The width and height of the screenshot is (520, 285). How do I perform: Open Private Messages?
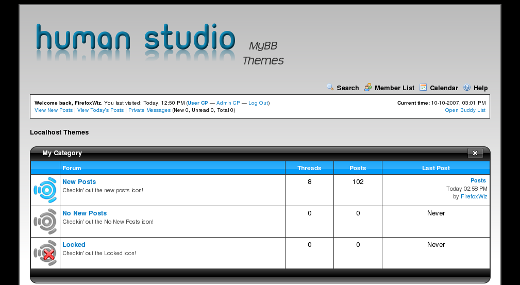point(149,110)
